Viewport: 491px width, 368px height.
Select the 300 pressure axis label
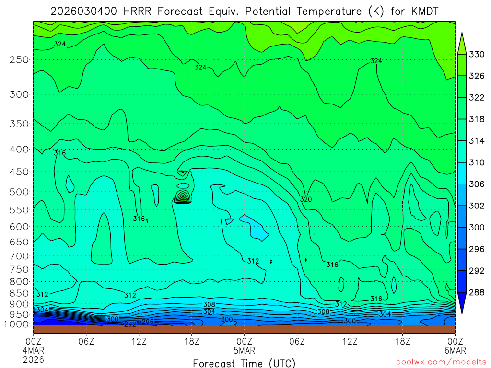click(x=19, y=94)
